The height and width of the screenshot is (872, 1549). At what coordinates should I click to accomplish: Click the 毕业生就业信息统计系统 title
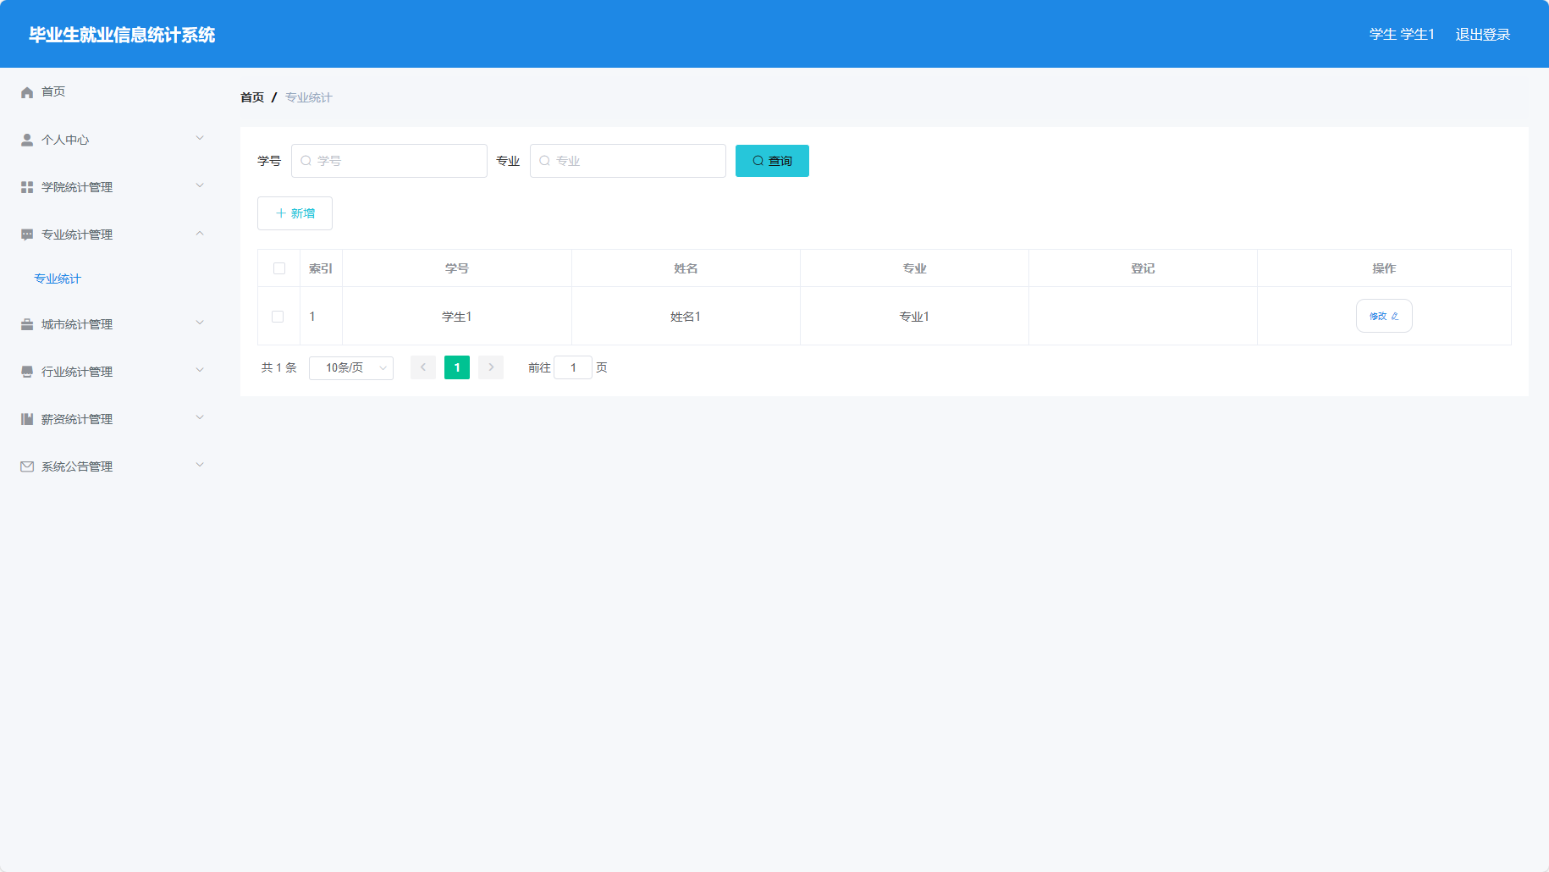122,35
